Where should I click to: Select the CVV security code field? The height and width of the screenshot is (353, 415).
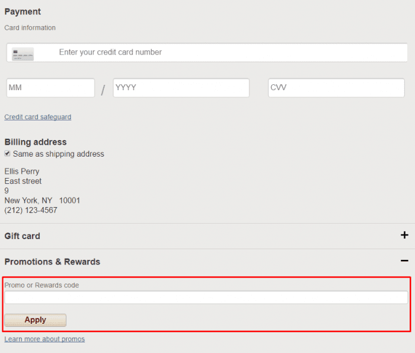pos(336,88)
